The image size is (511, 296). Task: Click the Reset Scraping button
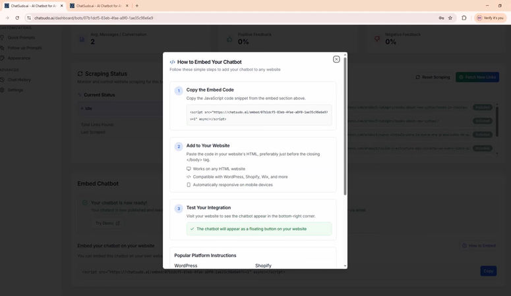point(433,77)
